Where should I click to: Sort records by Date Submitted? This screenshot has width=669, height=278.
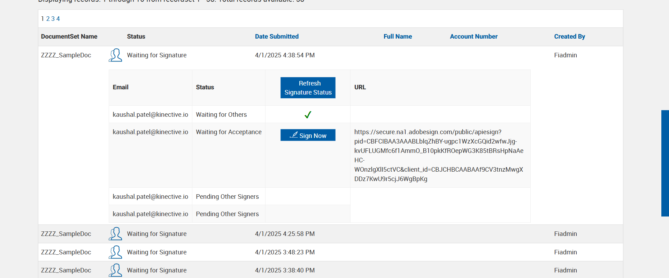(x=277, y=36)
